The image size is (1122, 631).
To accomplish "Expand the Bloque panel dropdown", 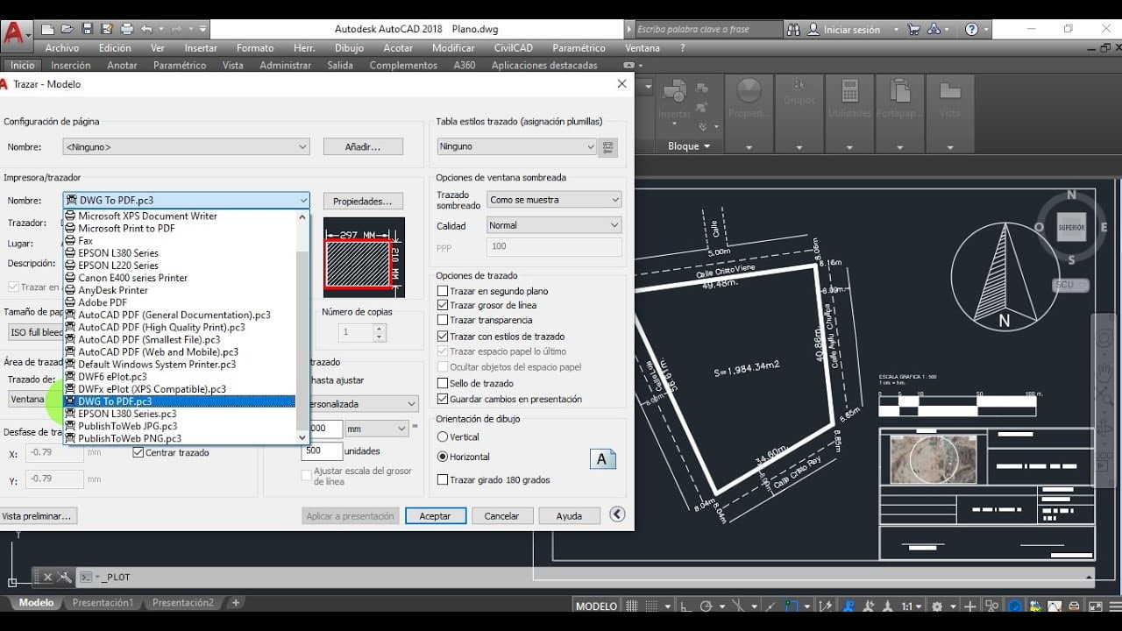I will pyautogui.click(x=689, y=146).
